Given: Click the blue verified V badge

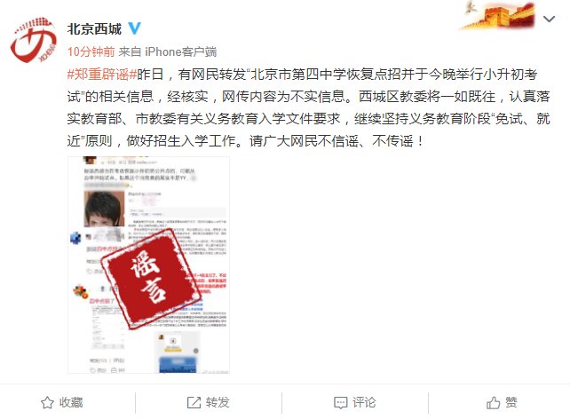Looking at the screenshot, I should [x=134, y=28].
